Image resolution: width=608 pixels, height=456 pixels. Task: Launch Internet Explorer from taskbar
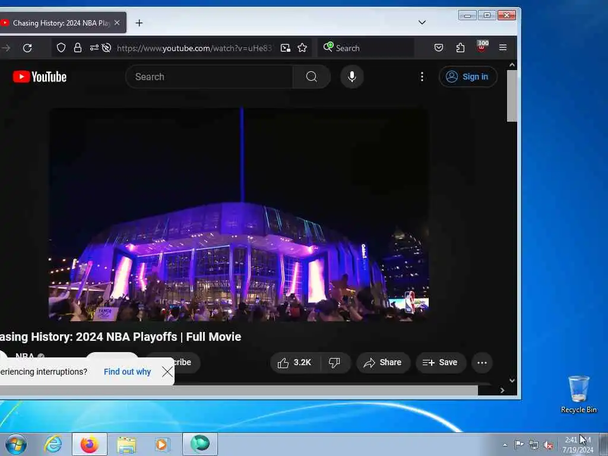(x=53, y=444)
